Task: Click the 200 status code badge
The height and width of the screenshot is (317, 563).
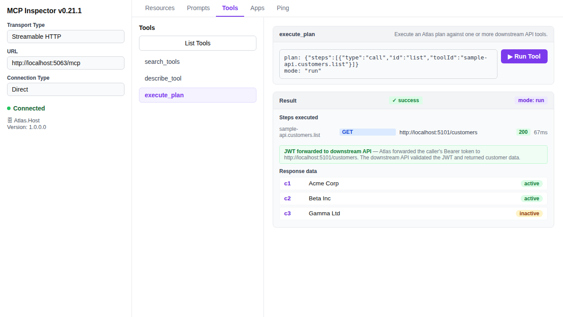Action: click(523, 132)
